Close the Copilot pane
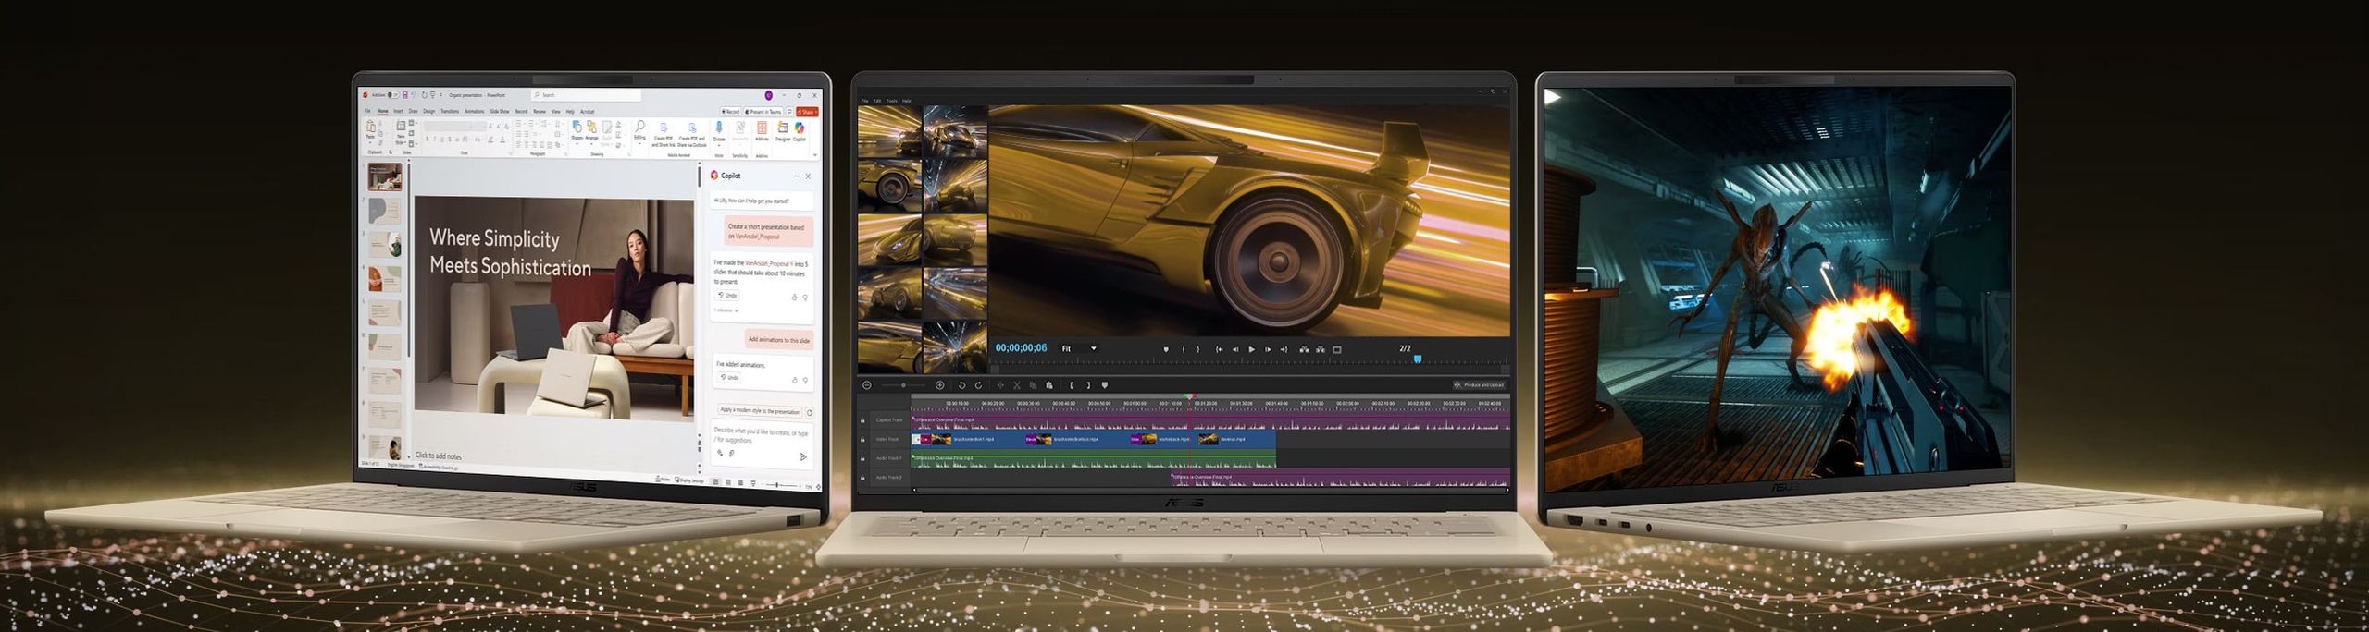The image size is (2369, 632). pos(808,176)
